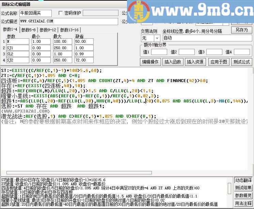Viewport: 254px width, 209px height.
Task: Click the password input field
Action: (x=100, y=13)
